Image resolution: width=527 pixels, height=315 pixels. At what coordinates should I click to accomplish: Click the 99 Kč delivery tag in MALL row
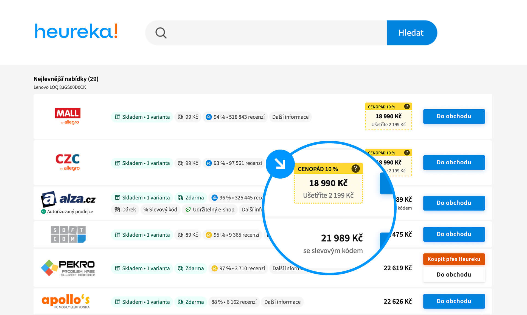point(188,117)
